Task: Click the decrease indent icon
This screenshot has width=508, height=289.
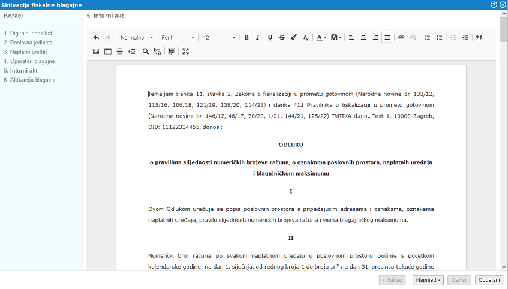Action: click(x=453, y=38)
